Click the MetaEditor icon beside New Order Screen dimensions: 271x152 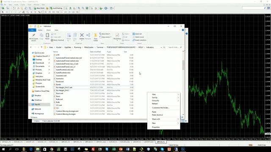pos(47,8)
